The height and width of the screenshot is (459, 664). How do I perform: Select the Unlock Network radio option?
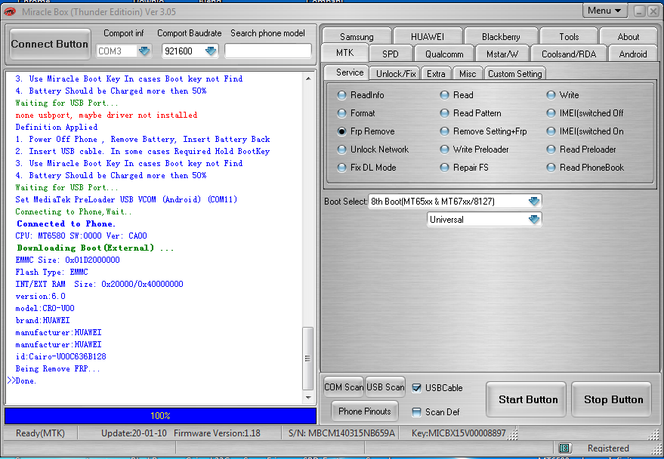(x=341, y=149)
